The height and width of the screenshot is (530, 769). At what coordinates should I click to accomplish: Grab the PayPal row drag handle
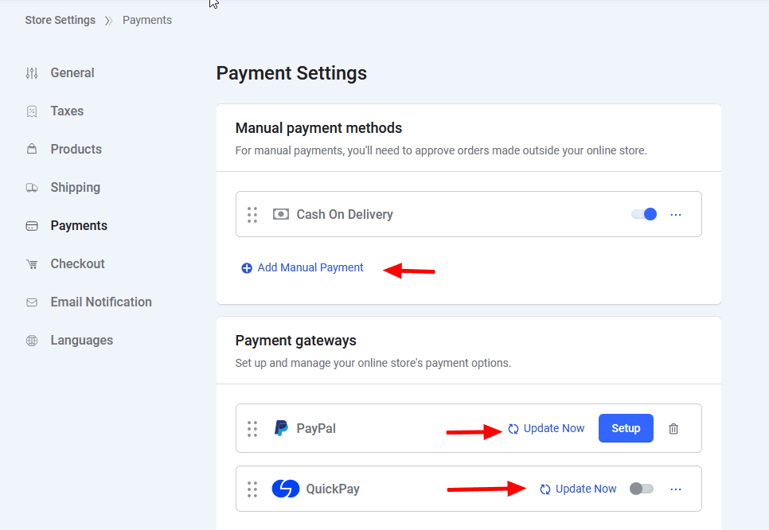click(x=252, y=429)
